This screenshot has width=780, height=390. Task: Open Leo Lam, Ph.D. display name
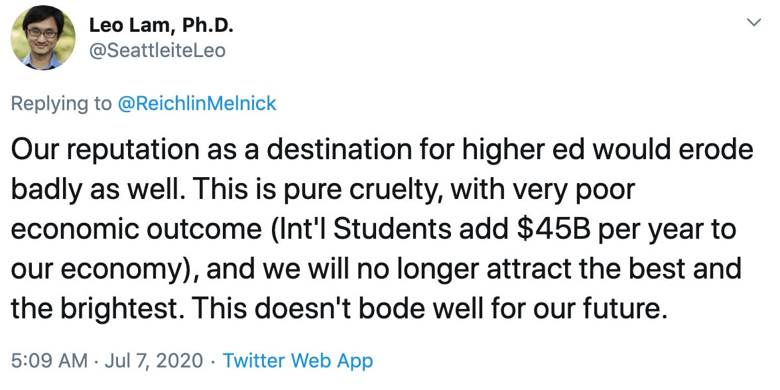(161, 27)
